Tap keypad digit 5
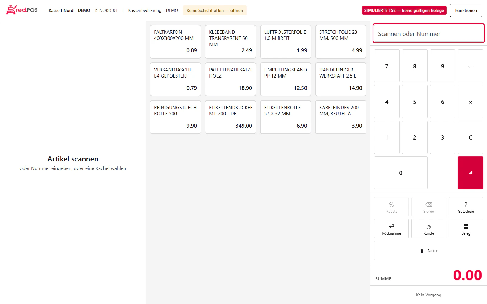 [x=415, y=102]
